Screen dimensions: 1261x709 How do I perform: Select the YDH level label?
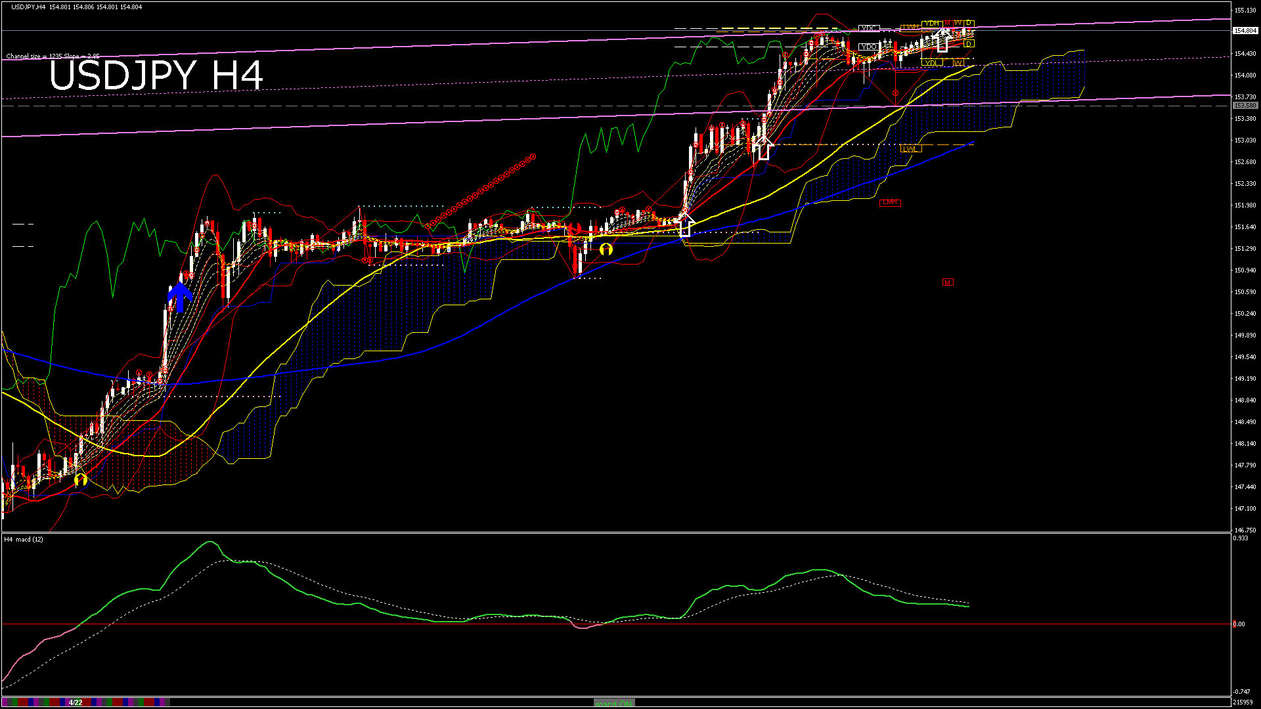931,24
